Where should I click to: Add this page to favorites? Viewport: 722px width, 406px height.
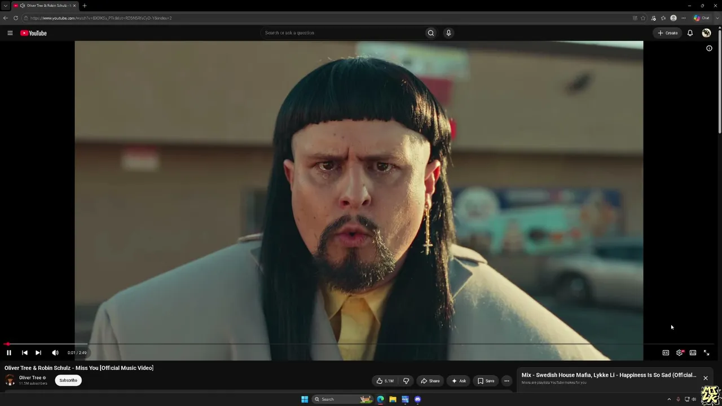click(x=643, y=18)
